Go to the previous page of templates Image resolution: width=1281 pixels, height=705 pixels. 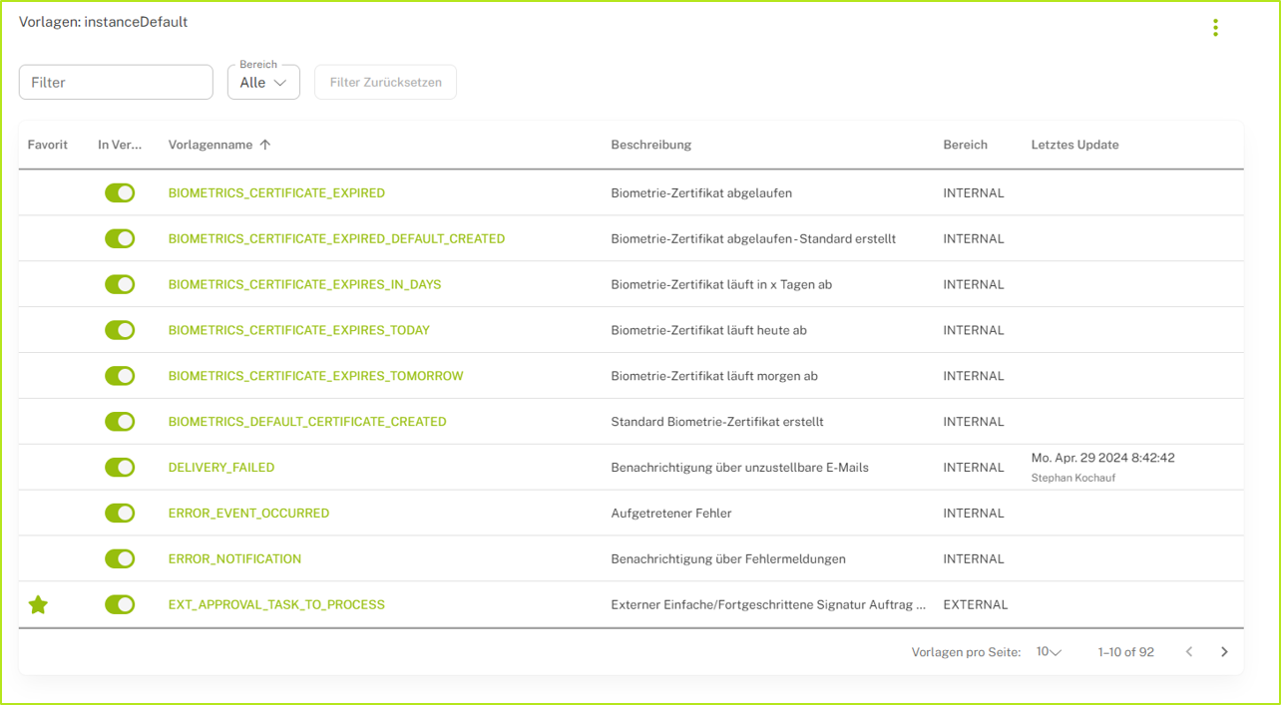[x=1188, y=651]
